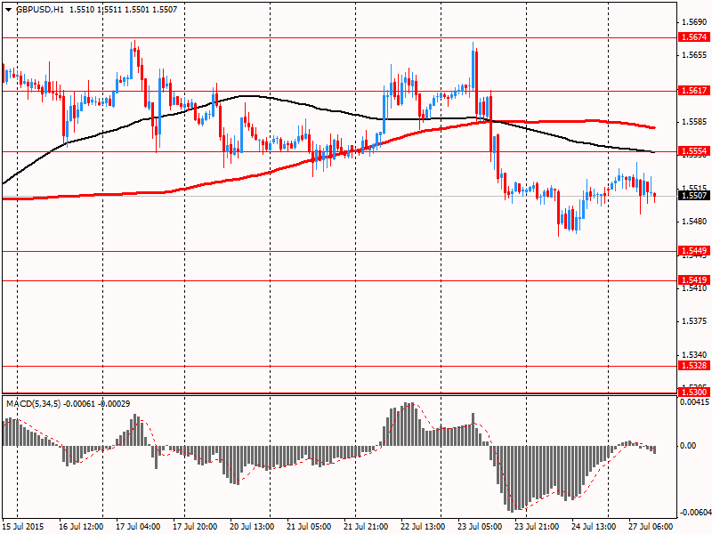Select the red 1.5674 price label
The height and width of the screenshot is (534, 712).
coord(693,37)
